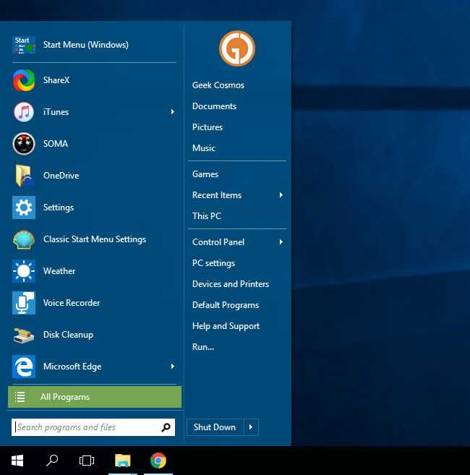Open the Geek Cosmos user folder
470x475 pixels.
218,85
